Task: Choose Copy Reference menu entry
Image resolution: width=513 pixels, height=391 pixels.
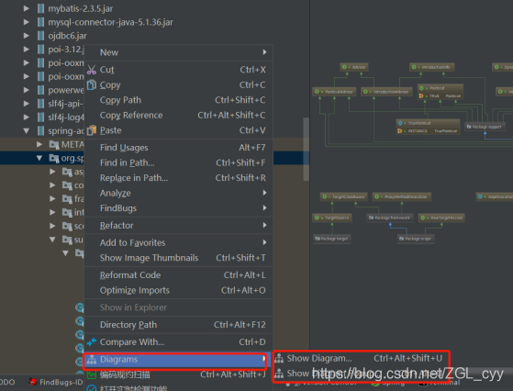Action: 179,115
